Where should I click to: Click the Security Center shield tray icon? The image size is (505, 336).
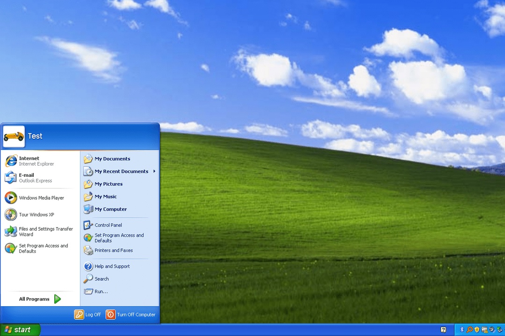477,329
